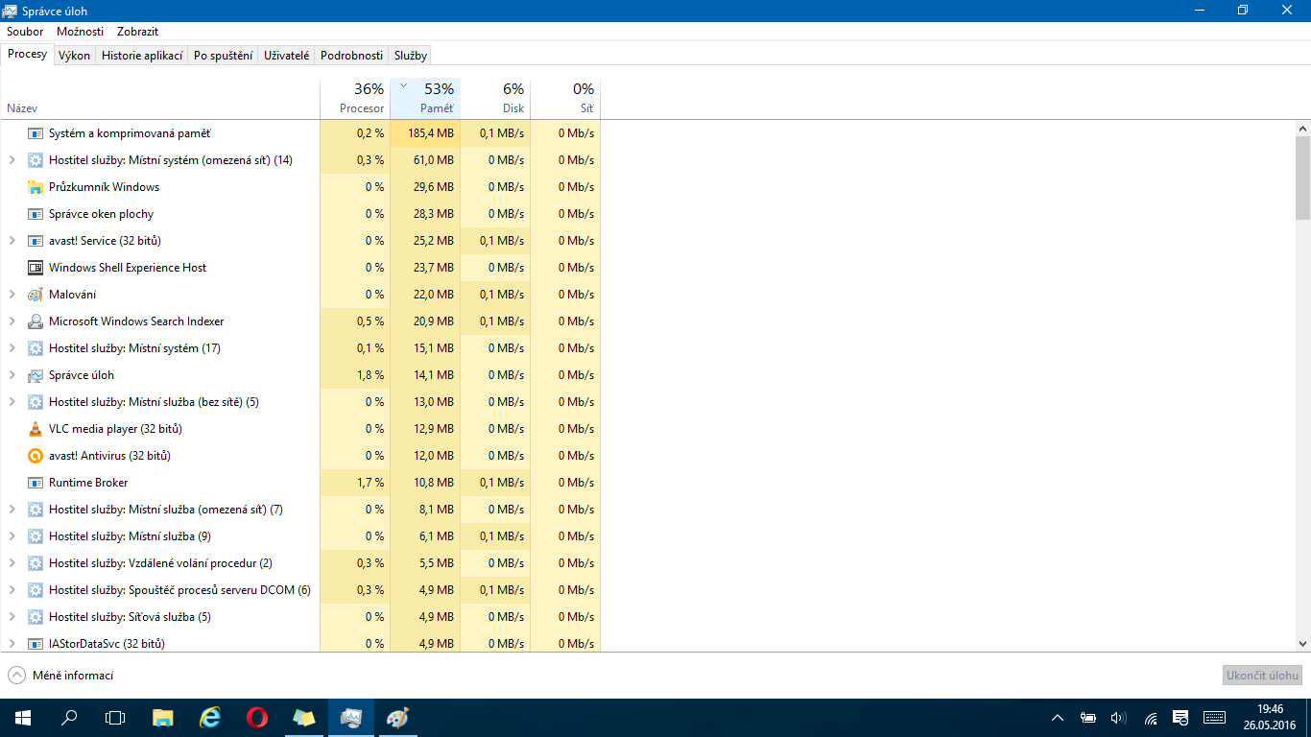Click the Wi-Fi network tray icon
The image size is (1311, 737).
(1151, 718)
